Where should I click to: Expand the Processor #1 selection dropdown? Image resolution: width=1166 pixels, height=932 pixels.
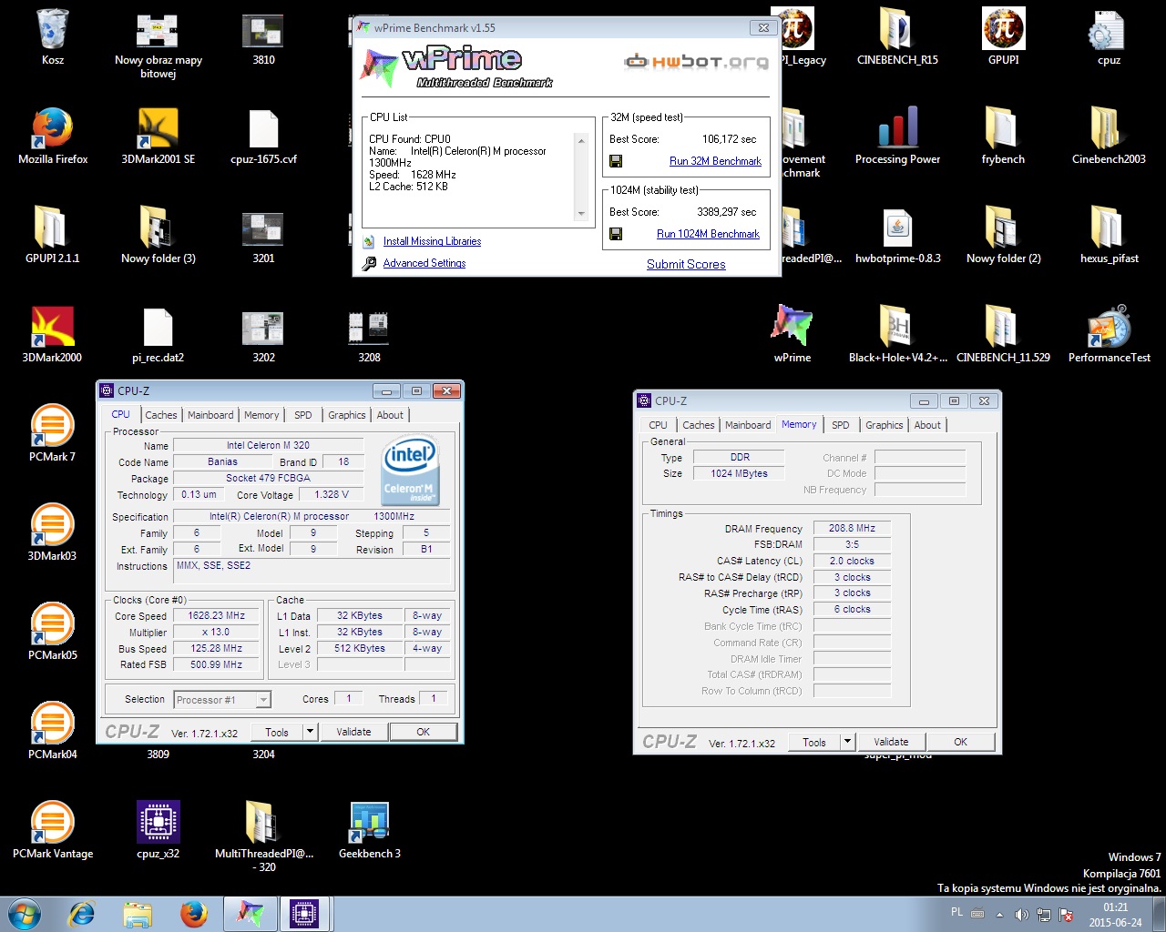[263, 700]
